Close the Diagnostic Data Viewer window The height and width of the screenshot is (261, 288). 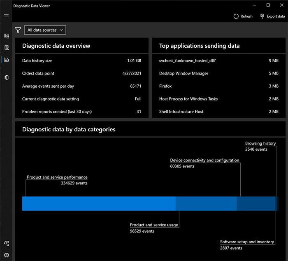(x=281, y=5)
